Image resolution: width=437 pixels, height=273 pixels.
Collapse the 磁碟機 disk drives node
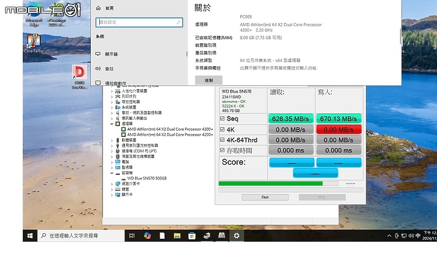coord(111,173)
